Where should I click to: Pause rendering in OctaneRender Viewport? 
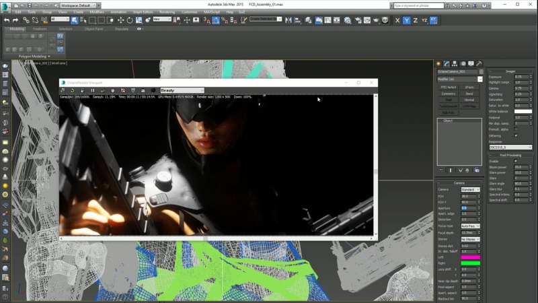coord(93,90)
